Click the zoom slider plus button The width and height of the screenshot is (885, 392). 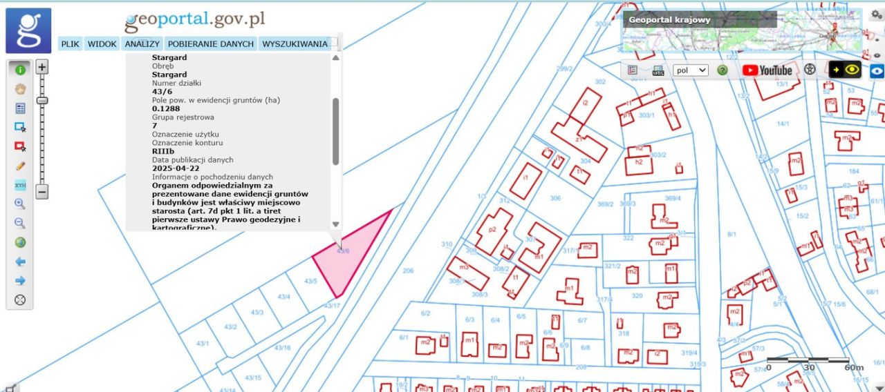42,68
